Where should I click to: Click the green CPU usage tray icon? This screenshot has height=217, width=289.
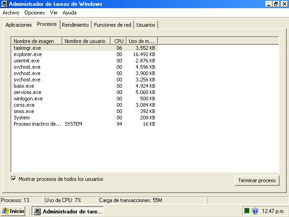tap(247, 211)
